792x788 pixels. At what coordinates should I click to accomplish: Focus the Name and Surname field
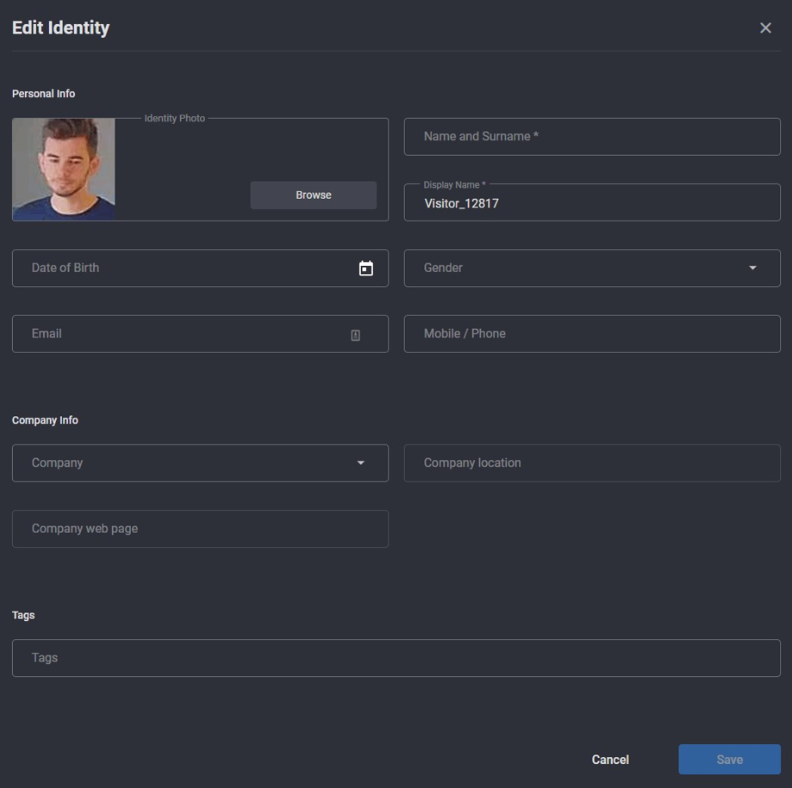[x=592, y=137]
